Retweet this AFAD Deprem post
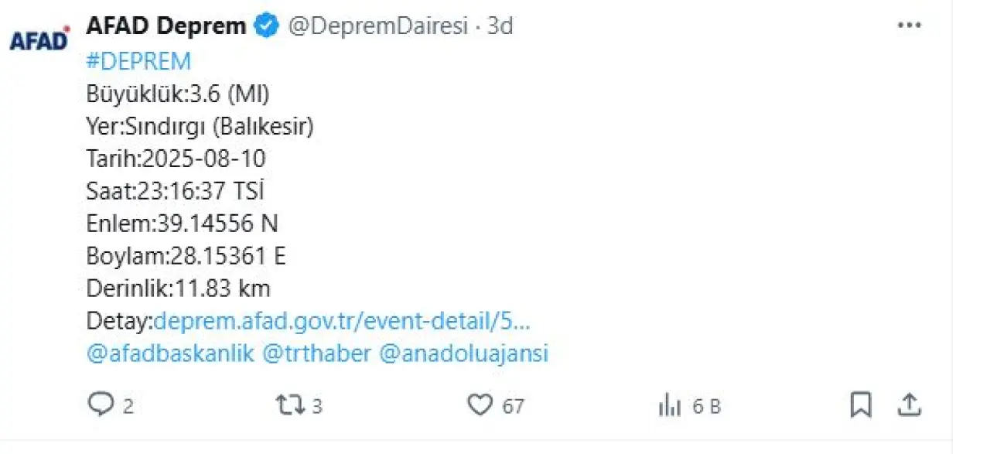This screenshot has width=990, height=454. [x=290, y=405]
